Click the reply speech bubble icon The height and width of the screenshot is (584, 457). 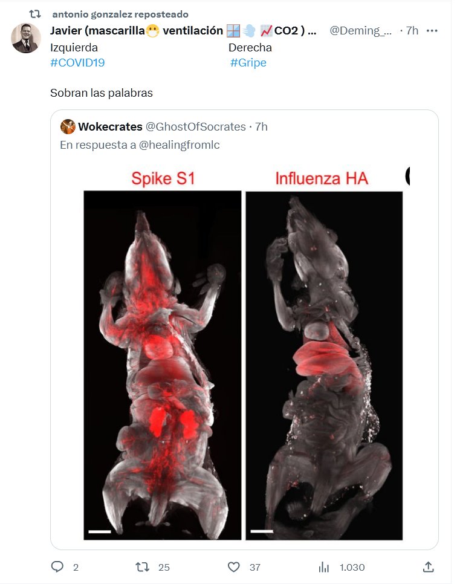(x=58, y=567)
